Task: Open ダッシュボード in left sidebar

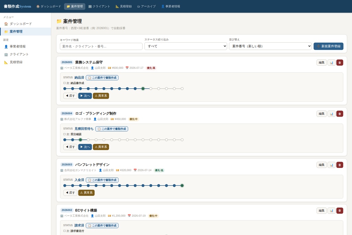Action: (25, 24)
